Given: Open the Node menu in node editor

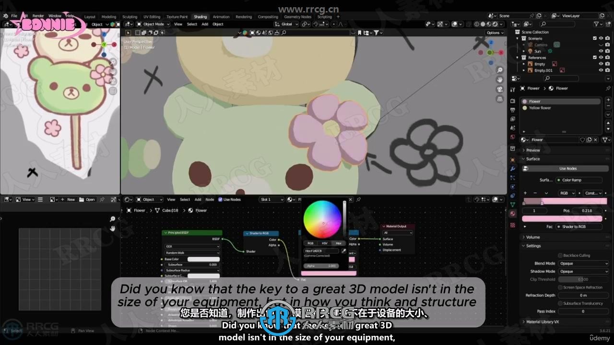Looking at the screenshot, I should point(210,199).
